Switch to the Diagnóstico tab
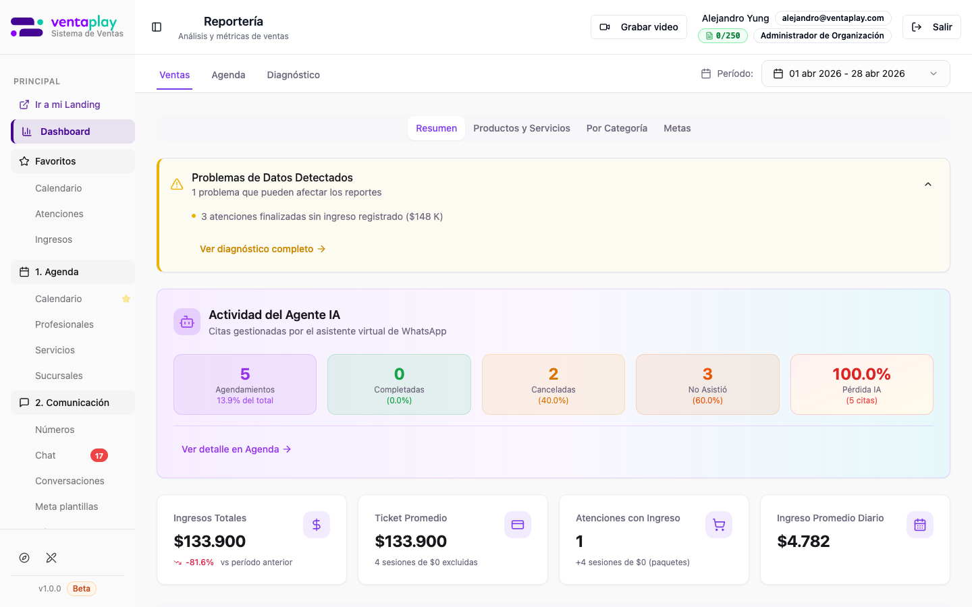 point(294,75)
